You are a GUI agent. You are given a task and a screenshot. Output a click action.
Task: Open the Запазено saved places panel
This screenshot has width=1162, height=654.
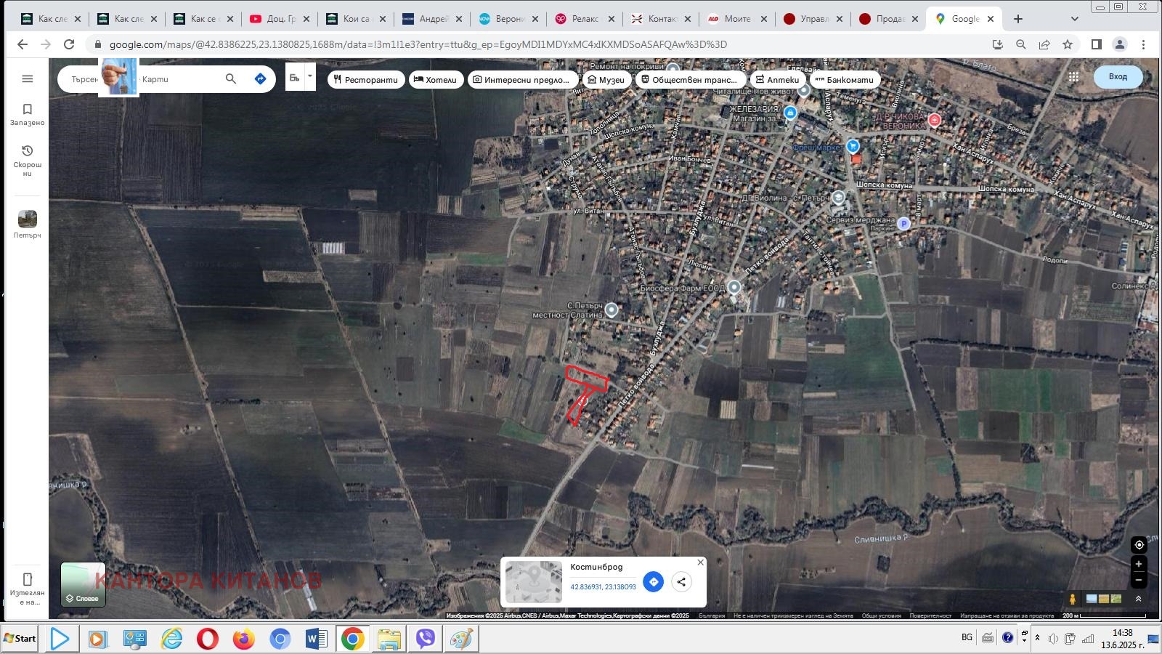tap(28, 114)
